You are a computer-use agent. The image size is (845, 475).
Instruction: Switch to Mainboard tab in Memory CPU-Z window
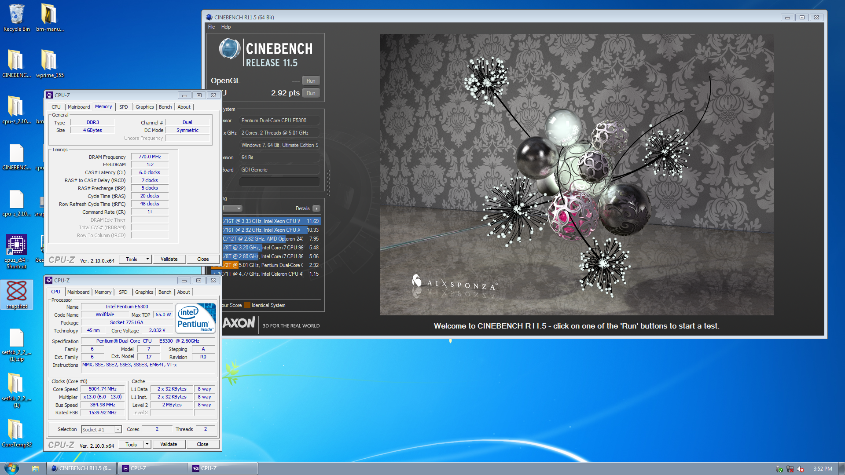pyautogui.click(x=79, y=107)
